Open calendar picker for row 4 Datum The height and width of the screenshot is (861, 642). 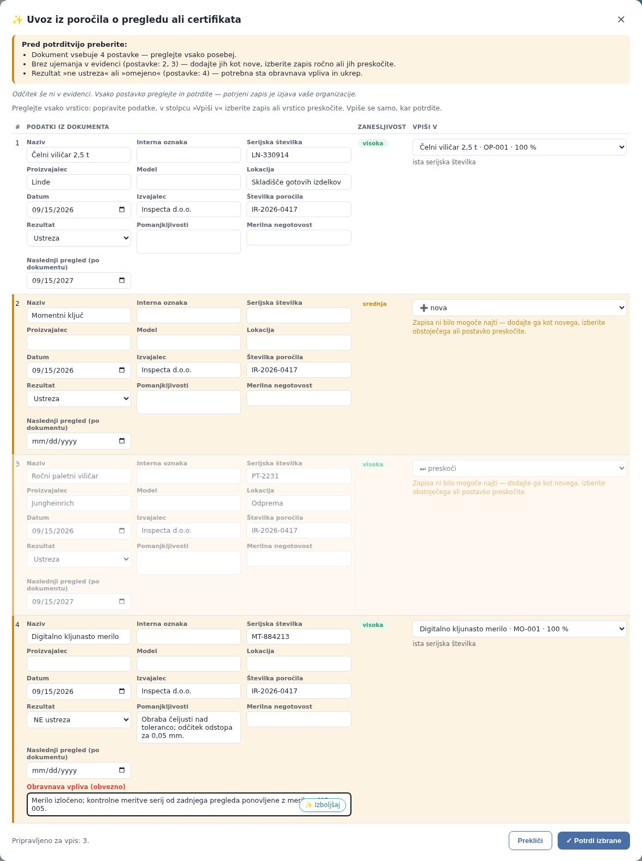(x=122, y=691)
